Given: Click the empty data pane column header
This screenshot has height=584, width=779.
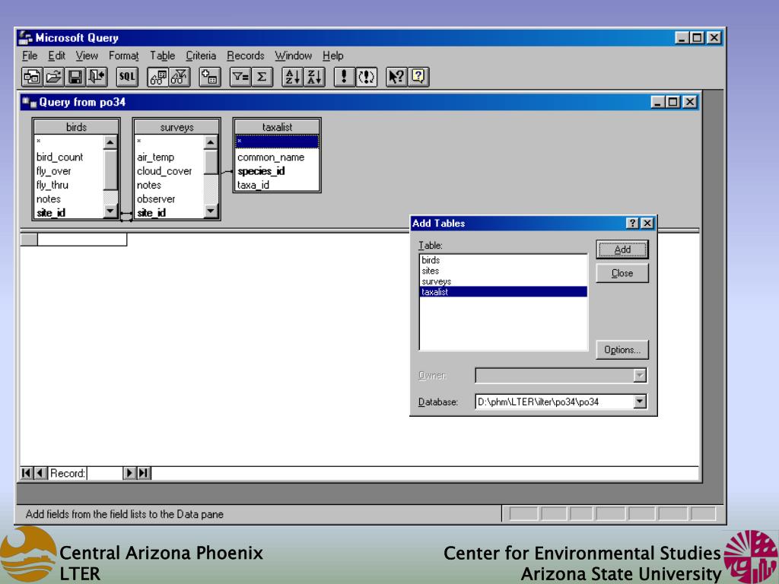Looking at the screenshot, I should [82, 240].
